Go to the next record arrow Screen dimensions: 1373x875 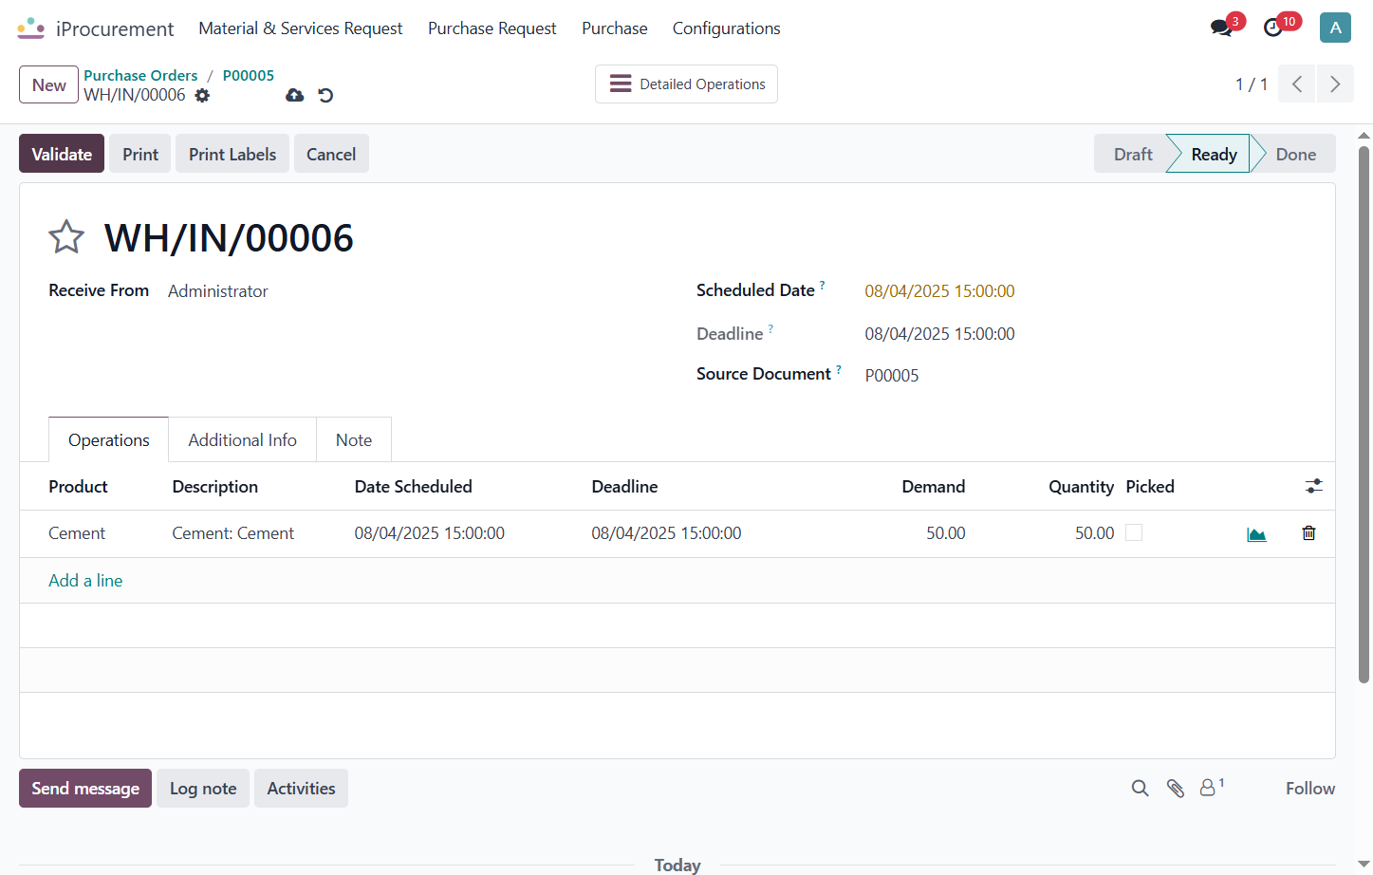[x=1335, y=84]
